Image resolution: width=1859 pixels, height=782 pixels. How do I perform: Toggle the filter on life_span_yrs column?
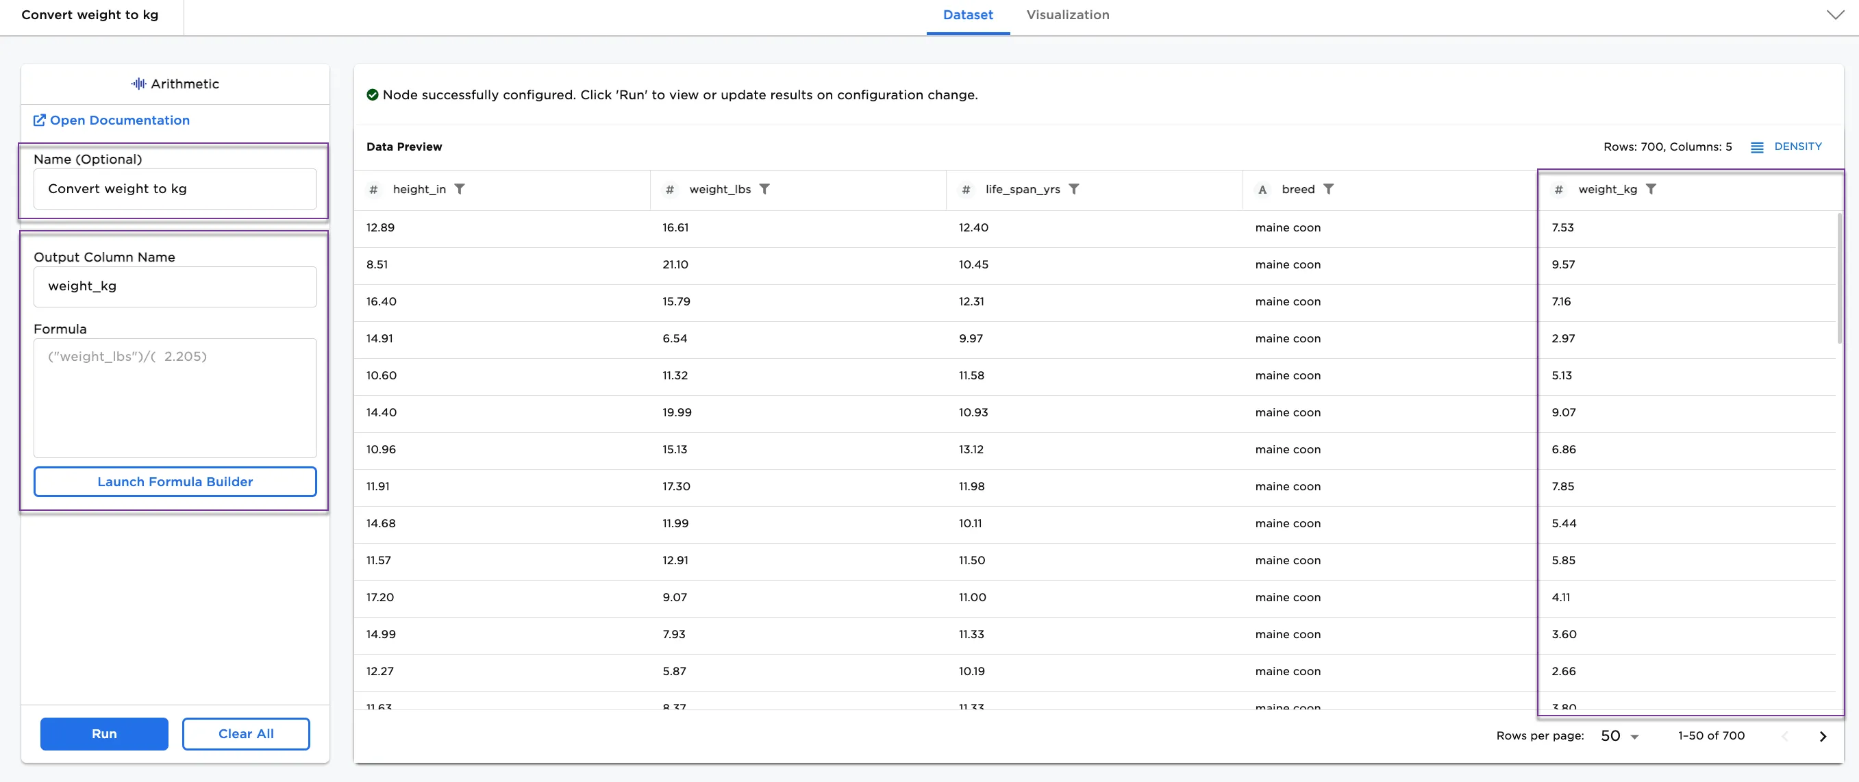click(x=1075, y=189)
